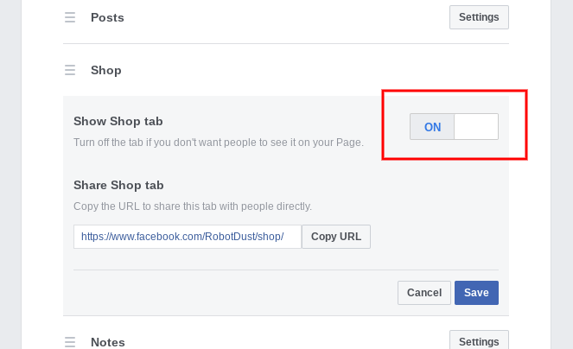573x349 pixels.
Task: Click the white knob of the Shop toggle
Action: 476,127
